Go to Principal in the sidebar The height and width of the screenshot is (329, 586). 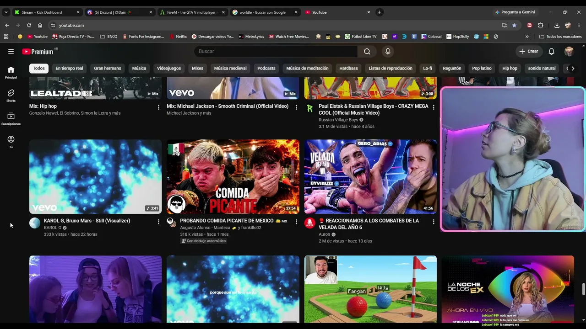[x=11, y=72]
